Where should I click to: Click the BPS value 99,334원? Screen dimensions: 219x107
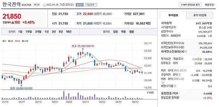(x=207, y=81)
